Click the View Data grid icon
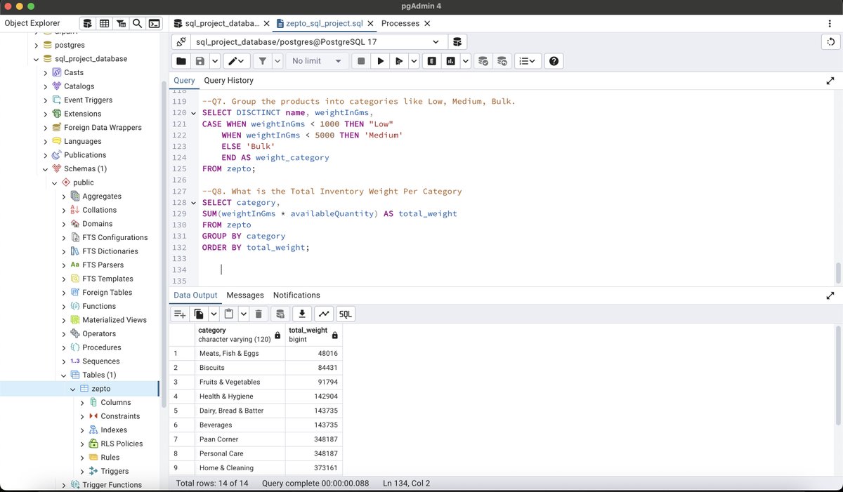Screen dimensions: 843x492 104,23
